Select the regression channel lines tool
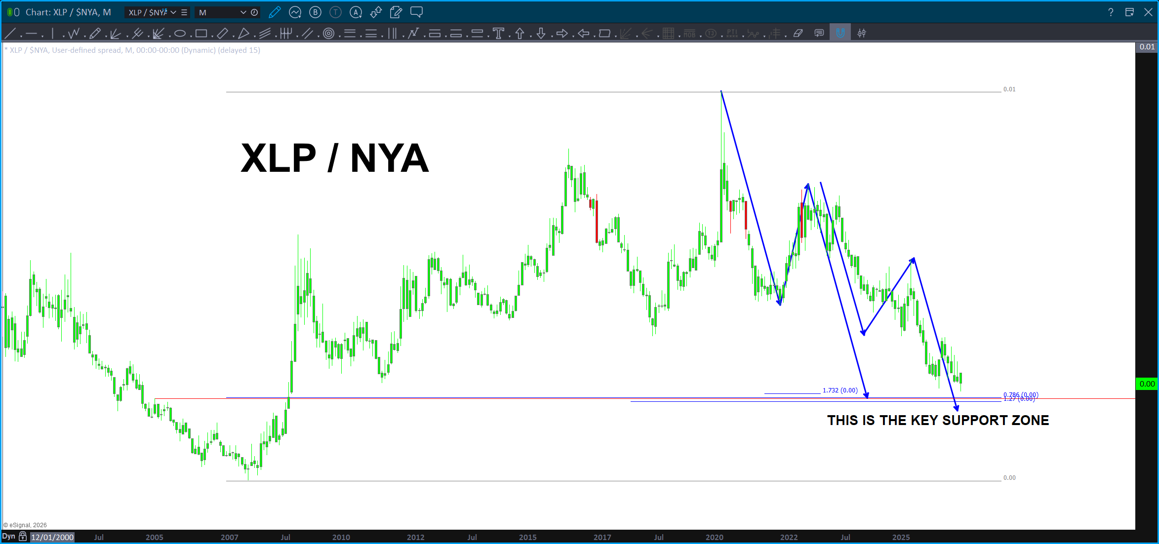 (265, 34)
